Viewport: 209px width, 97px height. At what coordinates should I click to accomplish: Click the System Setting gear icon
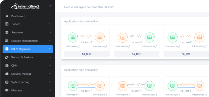(x=7, y=82)
